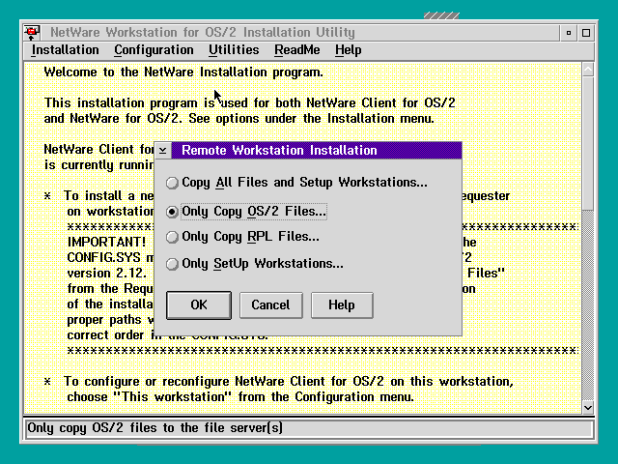The image size is (618, 464).
Task: Confirm the dialog with OK
Action: click(199, 305)
